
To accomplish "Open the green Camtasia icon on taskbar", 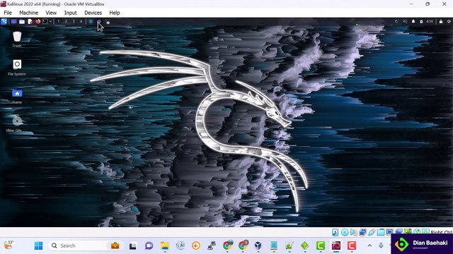I will point(321,246).
